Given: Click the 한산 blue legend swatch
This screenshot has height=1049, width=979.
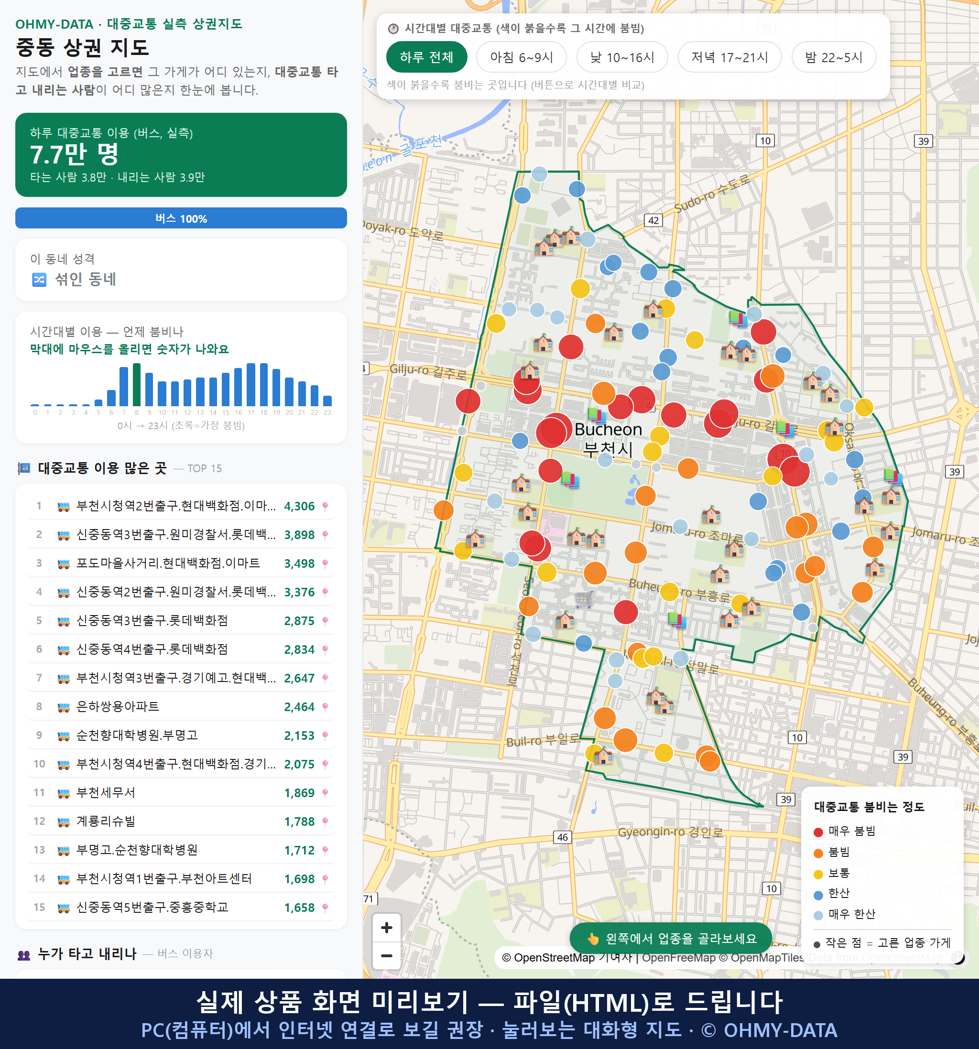Looking at the screenshot, I should tap(818, 895).
